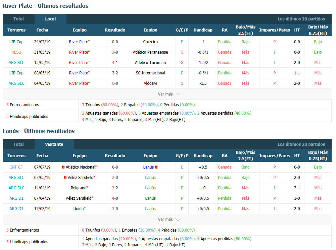Open ARG SLC link dated 07/05/19
The image size is (336, 250).
pyautogui.click(x=16, y=178)
